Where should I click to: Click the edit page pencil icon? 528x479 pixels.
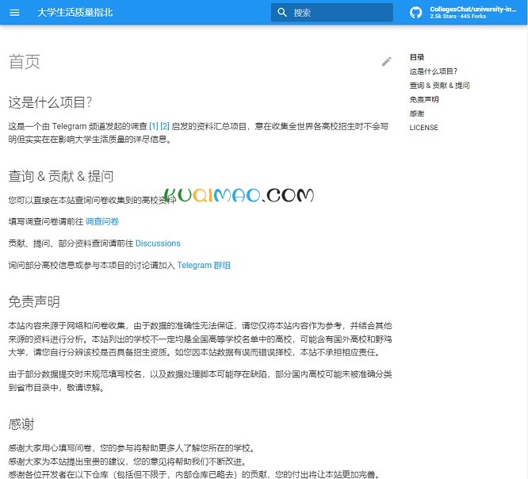pos(387,61)
